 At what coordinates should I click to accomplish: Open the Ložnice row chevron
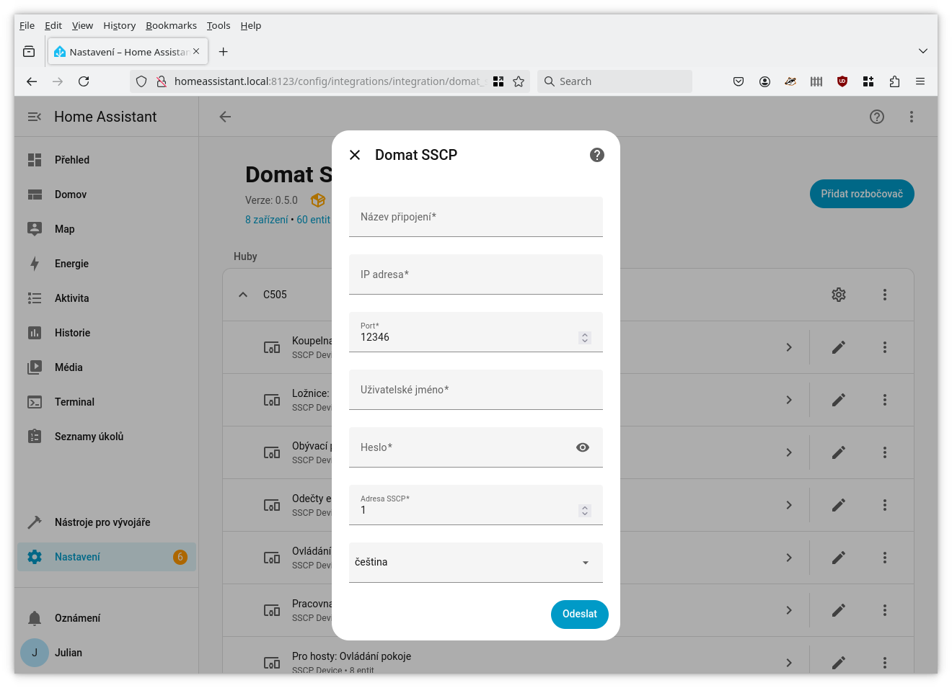coord(789,400)
